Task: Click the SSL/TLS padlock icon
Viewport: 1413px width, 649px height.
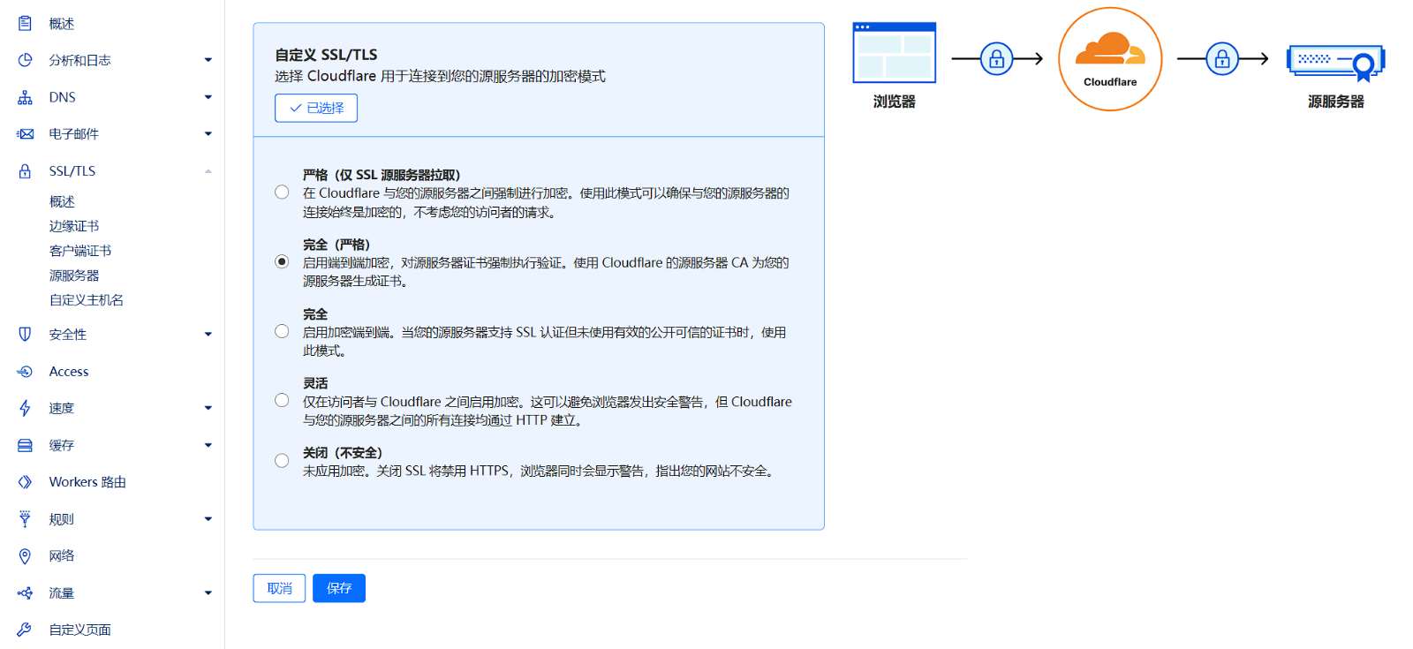Action: tap(25, 171)
